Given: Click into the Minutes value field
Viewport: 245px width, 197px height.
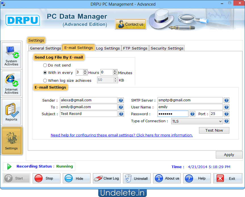Looking at the screenshot, I should point(107,72).
